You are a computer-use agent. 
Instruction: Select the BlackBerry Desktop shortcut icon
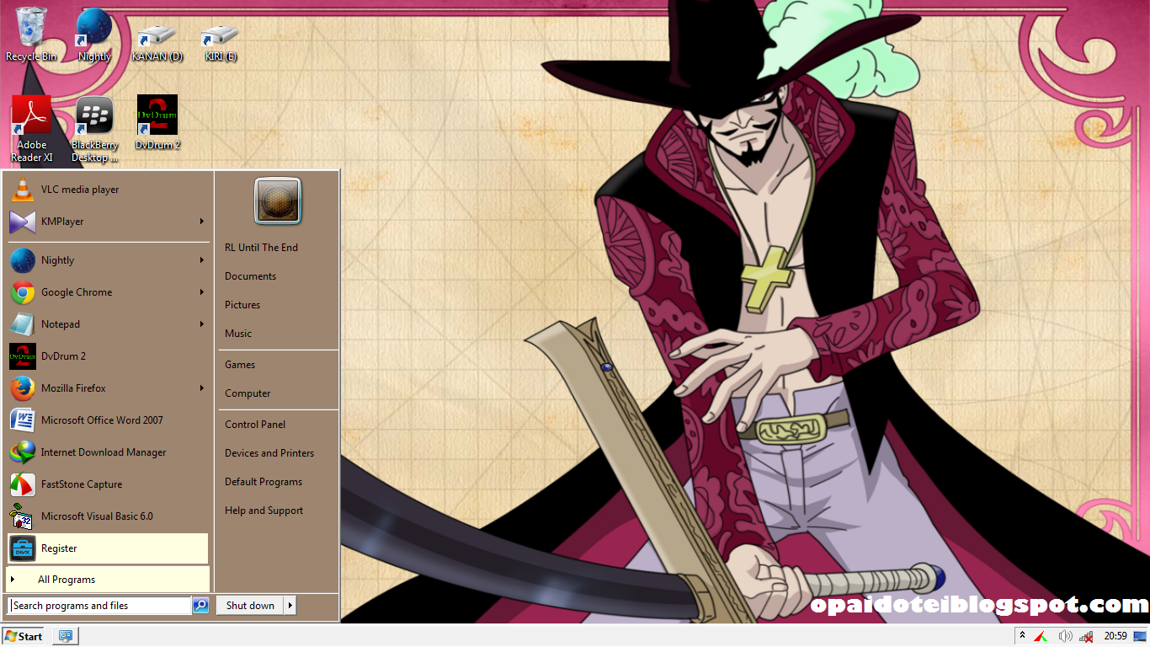tap(94, 129)
